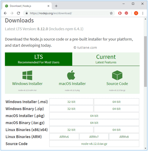Switch to the Current Latest Features tab
The width and height of the screenshot is (148, 151).
106,59
